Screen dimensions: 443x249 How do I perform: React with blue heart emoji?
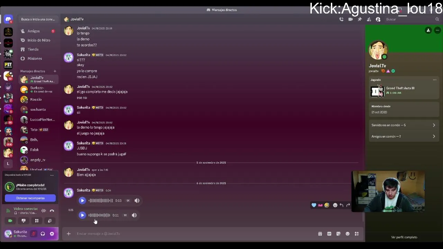[314, 205]
